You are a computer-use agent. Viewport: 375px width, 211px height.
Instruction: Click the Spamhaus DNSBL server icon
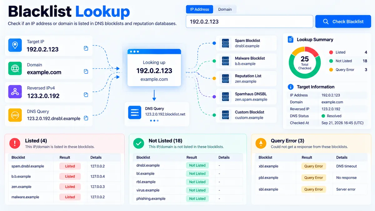[225, 97]
